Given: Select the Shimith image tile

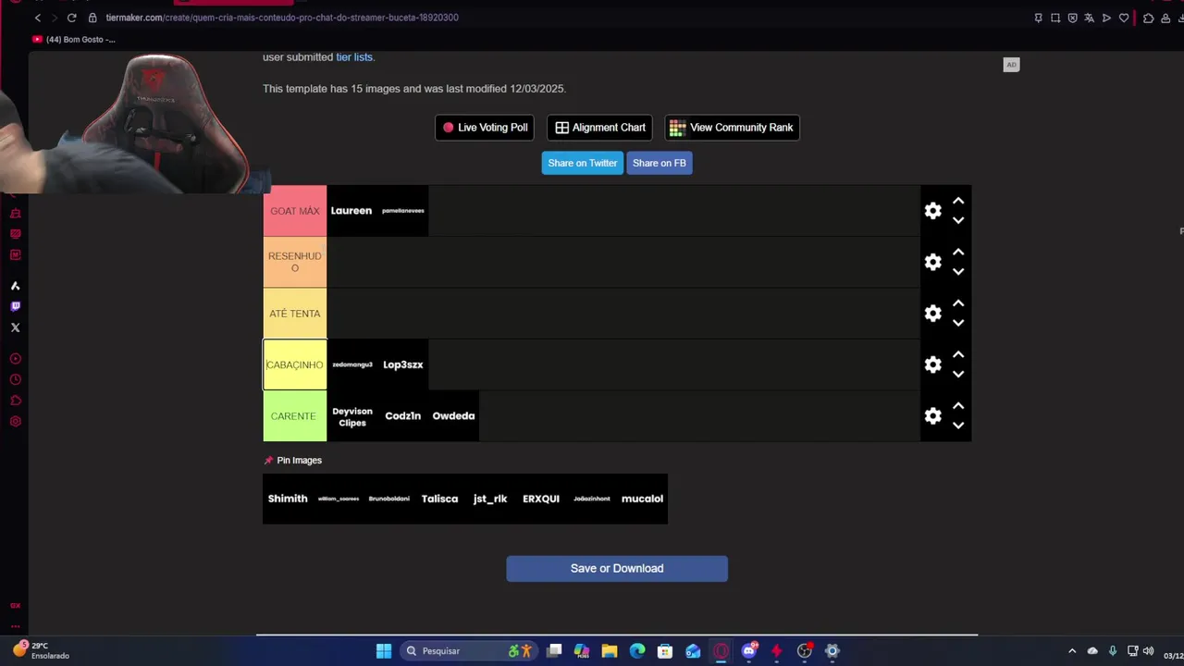Looking at the screenshot, I should tap(288, 499).
